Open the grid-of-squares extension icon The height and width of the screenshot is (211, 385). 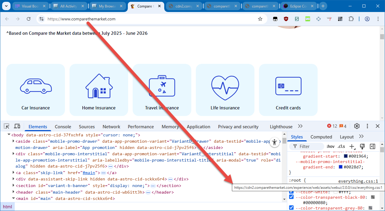340,19
